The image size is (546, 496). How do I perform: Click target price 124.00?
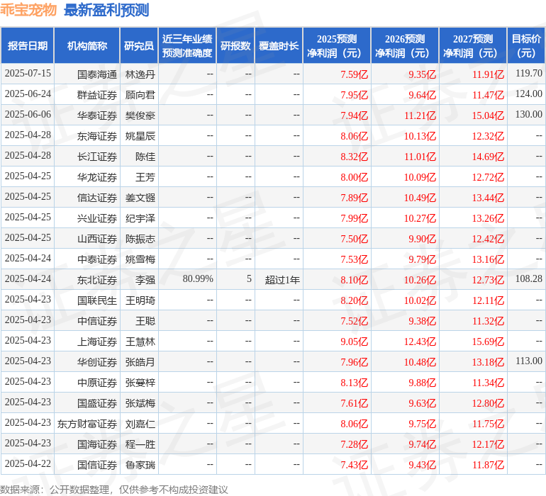coord(528,94)
